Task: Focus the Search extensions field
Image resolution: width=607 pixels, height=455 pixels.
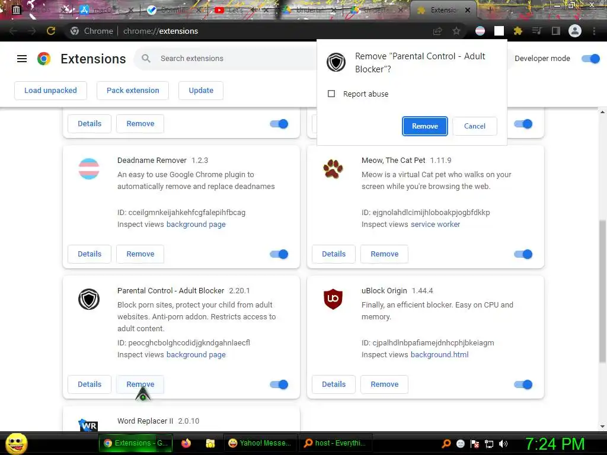Action: [232, 59]
